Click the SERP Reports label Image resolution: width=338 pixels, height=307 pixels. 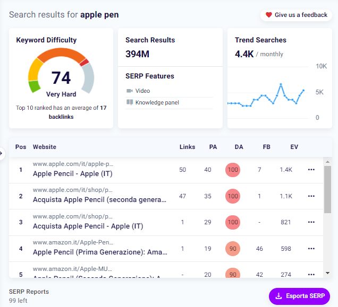(x=29, y=292)
